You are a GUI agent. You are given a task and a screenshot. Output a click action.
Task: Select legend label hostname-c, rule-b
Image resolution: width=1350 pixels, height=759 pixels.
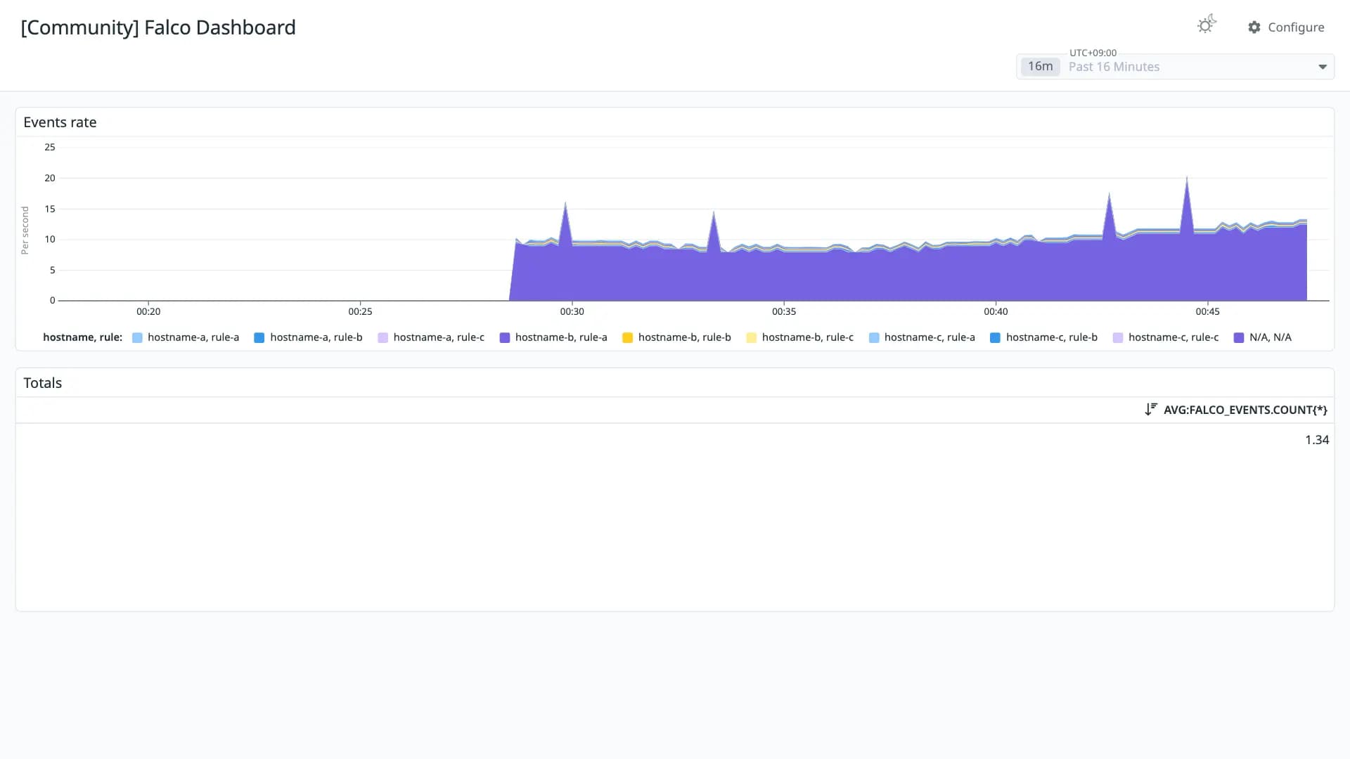pos(1052,337)
